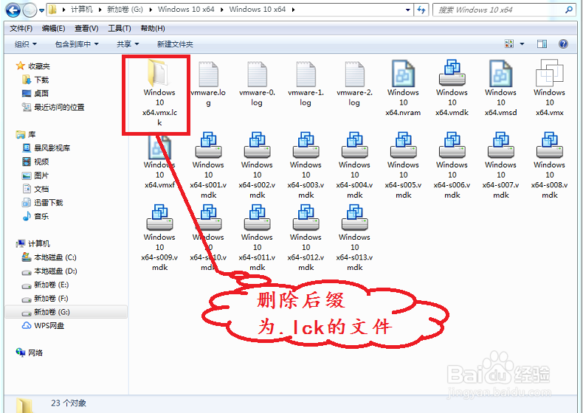Select the x64-s006.vmdk file

coord(452,165)
